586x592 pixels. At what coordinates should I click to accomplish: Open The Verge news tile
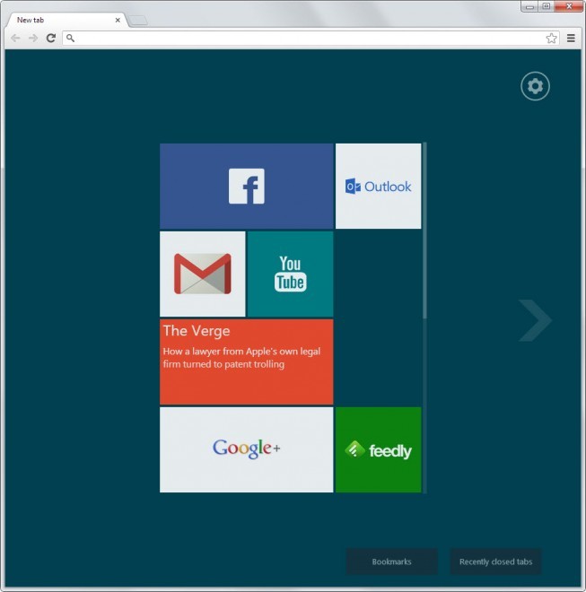coord(247,361)
